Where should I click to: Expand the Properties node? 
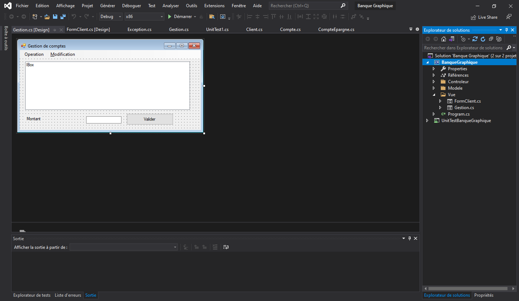434,69
